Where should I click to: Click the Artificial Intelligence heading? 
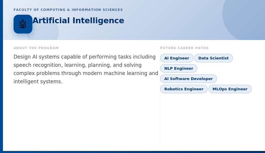click(x=78, y=21)
